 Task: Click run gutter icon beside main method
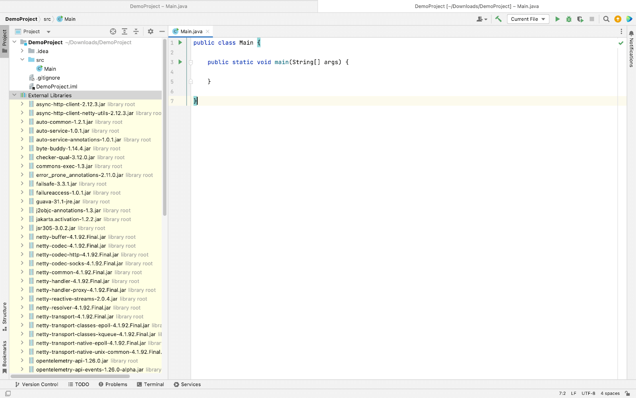pyautogui.click(x=180, y=62)
